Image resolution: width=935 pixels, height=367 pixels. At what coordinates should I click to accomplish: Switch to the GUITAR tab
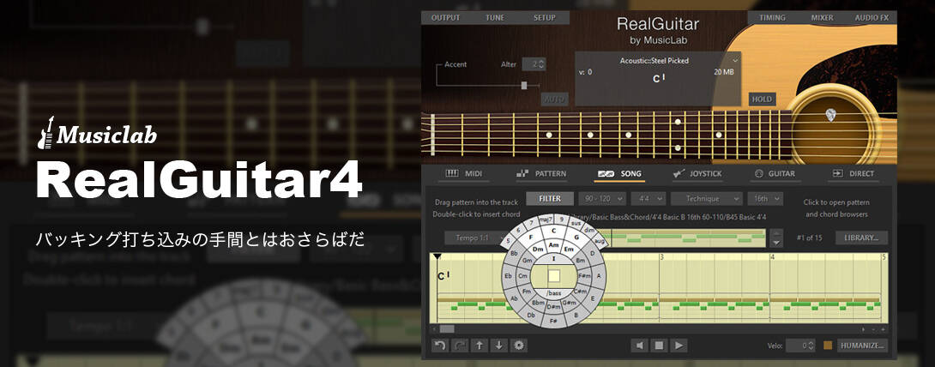click(x=775, y=173)
